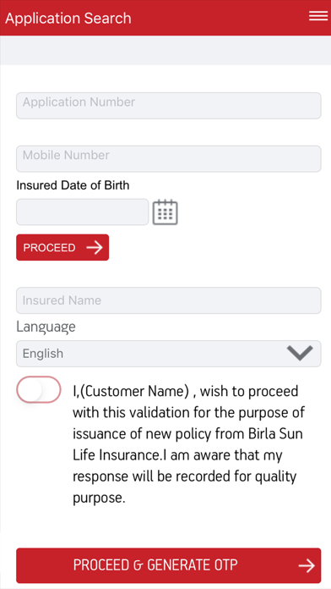
Task: Focus the Mobile Number field
Action: [169, 159]
